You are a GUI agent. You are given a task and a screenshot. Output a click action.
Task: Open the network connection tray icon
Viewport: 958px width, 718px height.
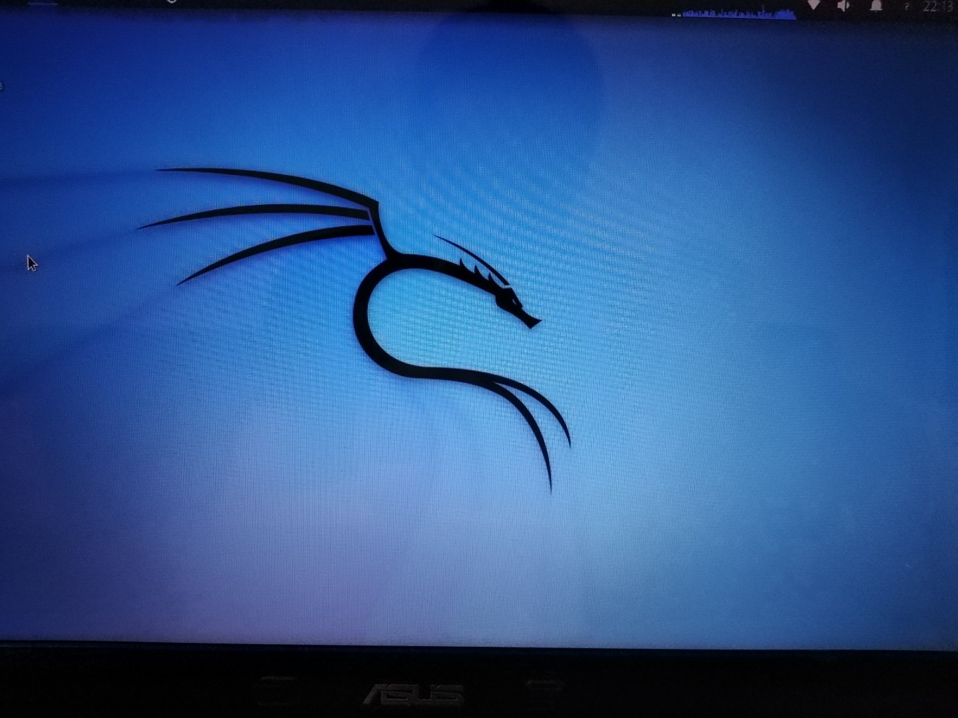click(814, 5)
